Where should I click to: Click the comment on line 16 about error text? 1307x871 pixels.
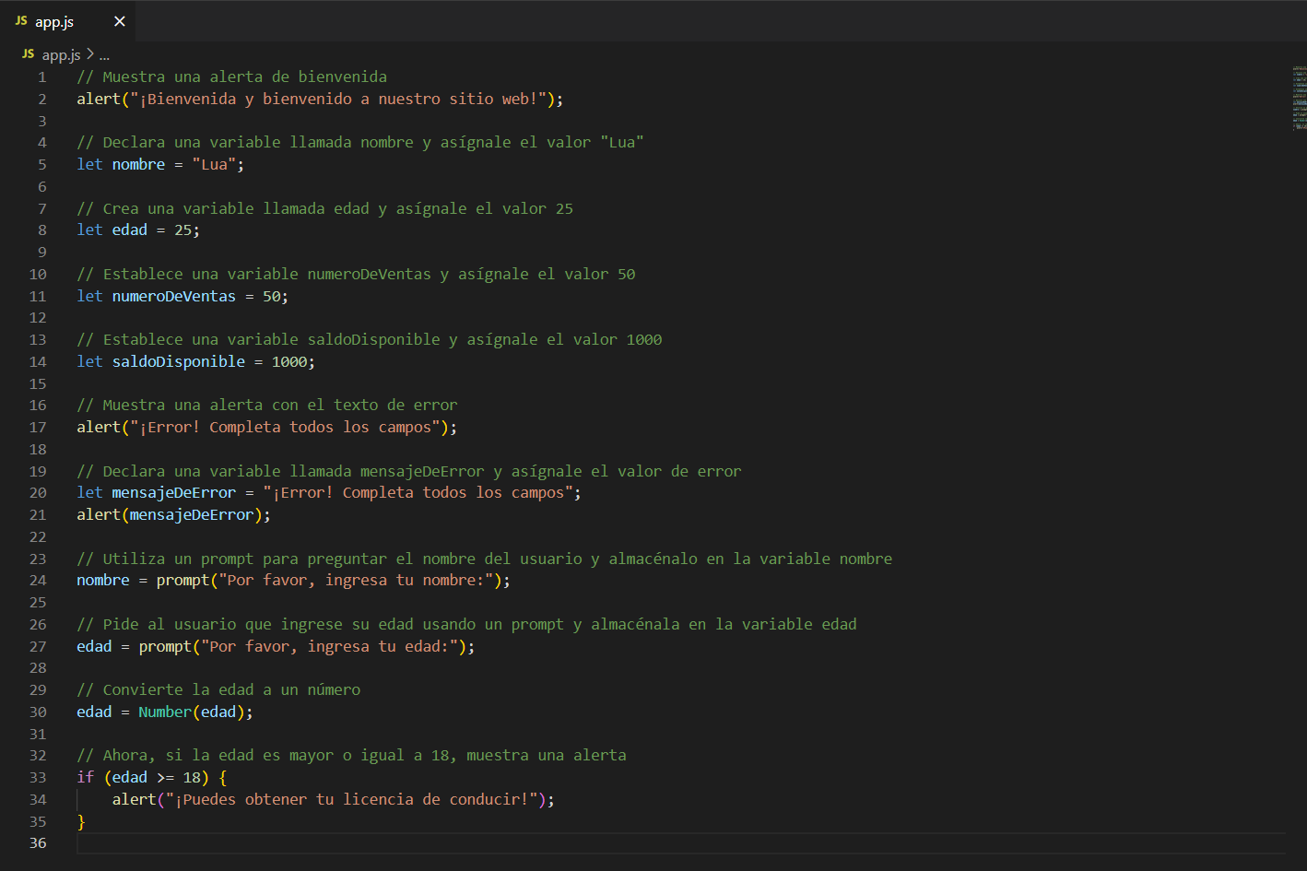267,405
